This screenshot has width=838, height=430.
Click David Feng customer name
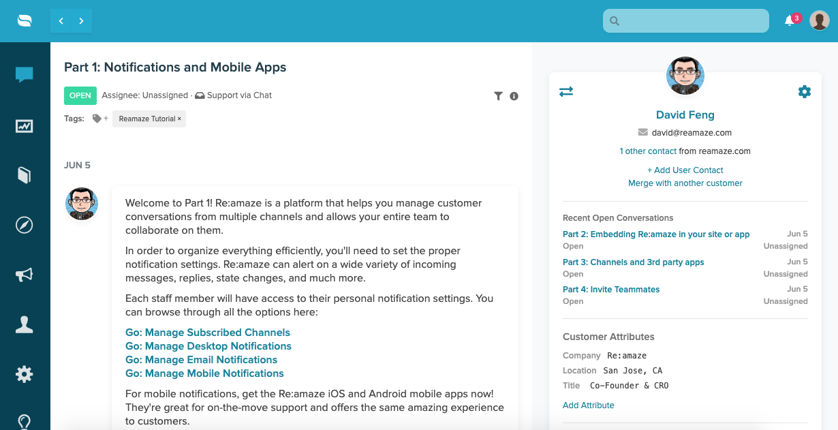click(685, 114)
